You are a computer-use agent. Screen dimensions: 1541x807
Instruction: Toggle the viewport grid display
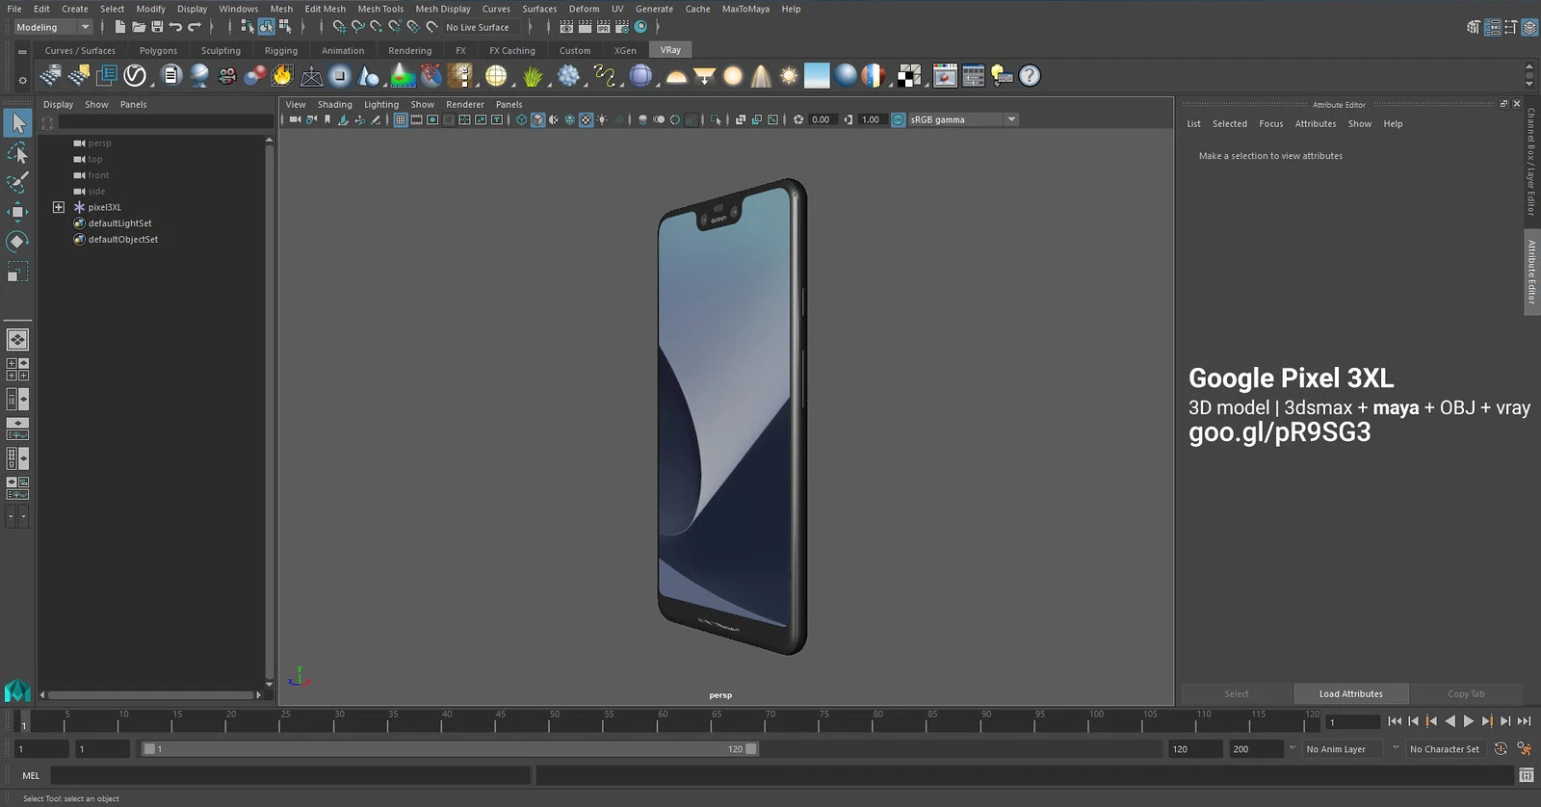(x=401, y=119)
